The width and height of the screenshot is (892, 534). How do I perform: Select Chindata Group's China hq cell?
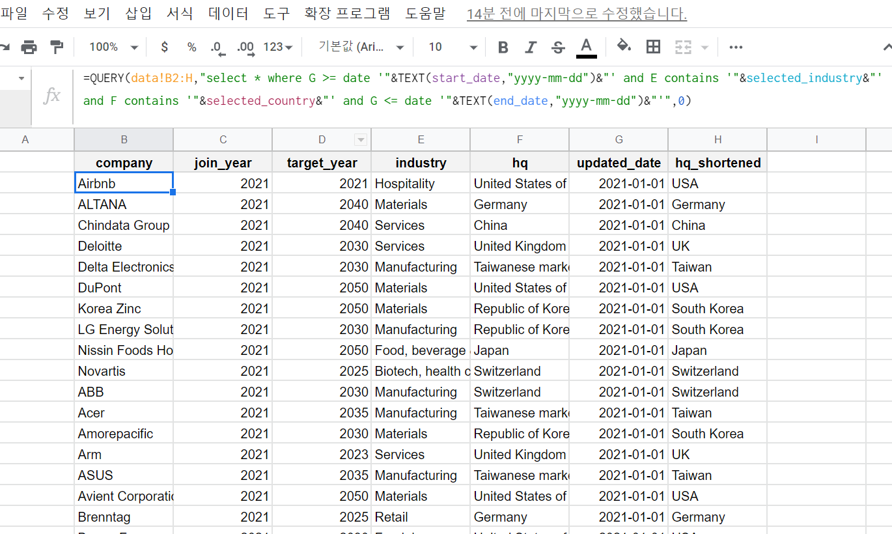click(520, 225)
